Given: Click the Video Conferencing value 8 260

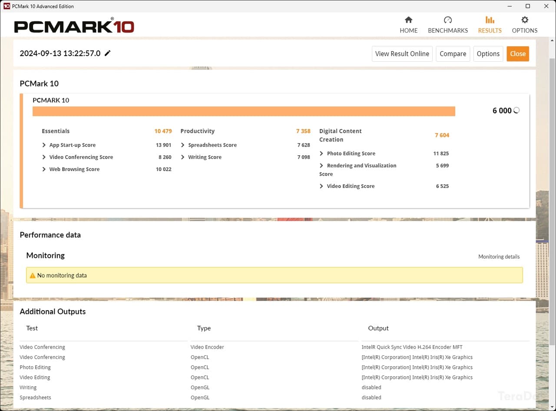Looking at the screenshot, I should tap(165, 157).
